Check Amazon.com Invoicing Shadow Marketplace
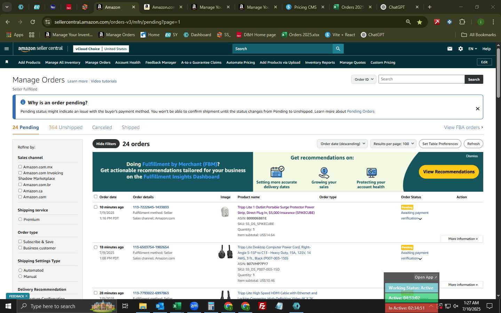This screenshot has height=313, width=501. click(x=20, y=173)
